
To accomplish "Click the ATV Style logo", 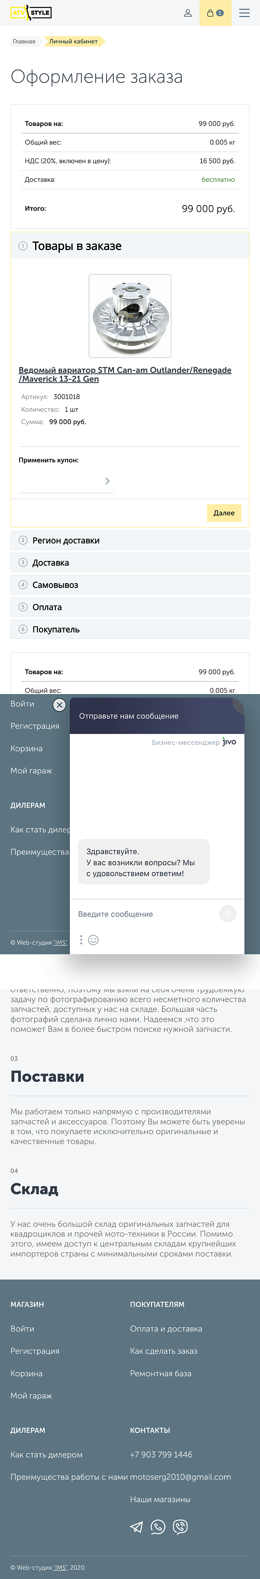I will pos(31,13).
